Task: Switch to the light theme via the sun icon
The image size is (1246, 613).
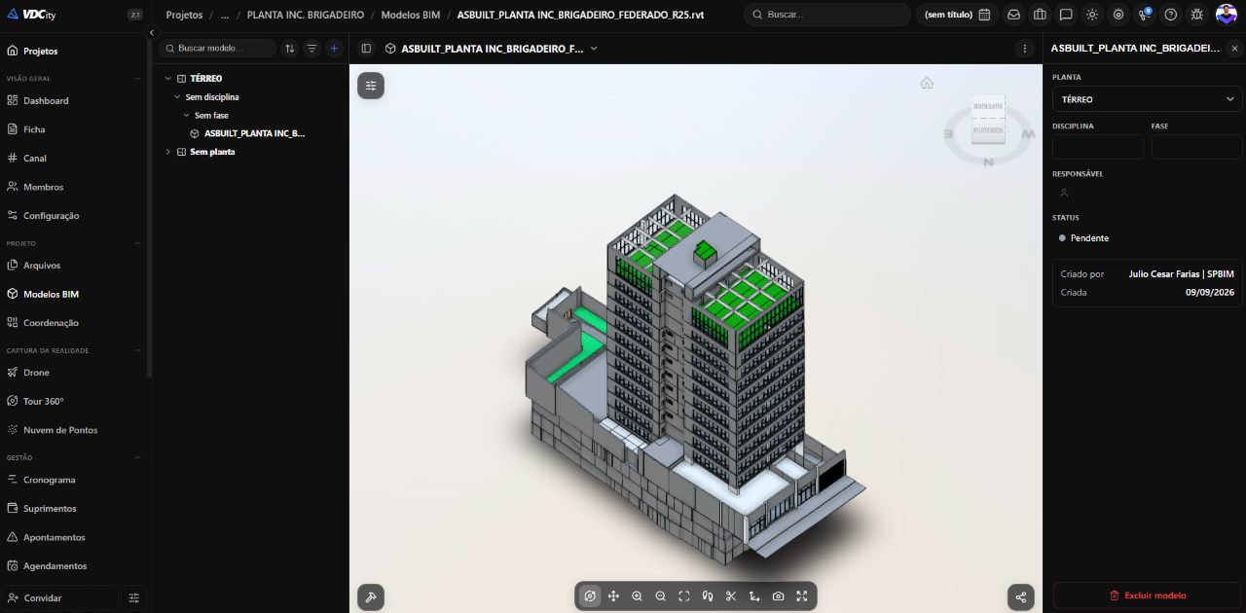Action: [1092, 15]
